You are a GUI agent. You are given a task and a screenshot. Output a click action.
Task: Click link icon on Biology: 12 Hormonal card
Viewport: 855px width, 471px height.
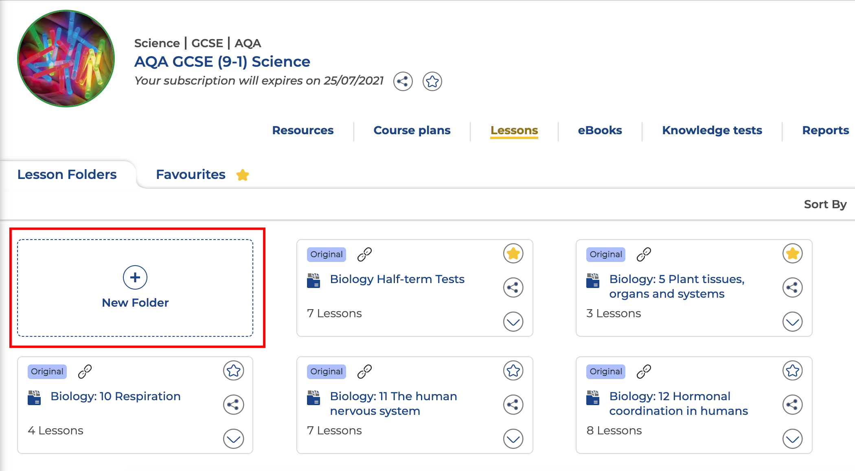click(644, 371)
